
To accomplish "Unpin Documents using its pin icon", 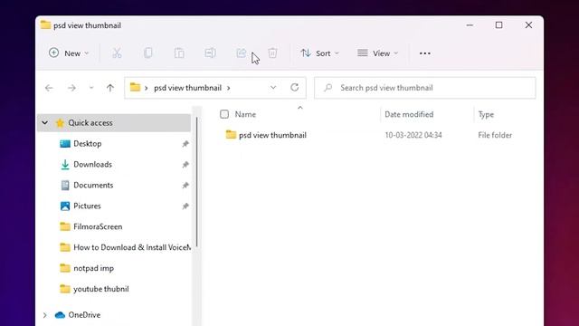I will (x=185, y=185).
